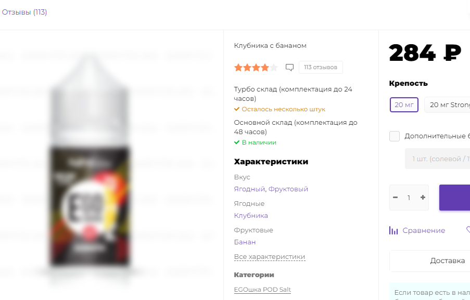Open the 1 шт. (солевой) dropdown
The height and width of the screenshot is (300, 470).
pos(438,159)
